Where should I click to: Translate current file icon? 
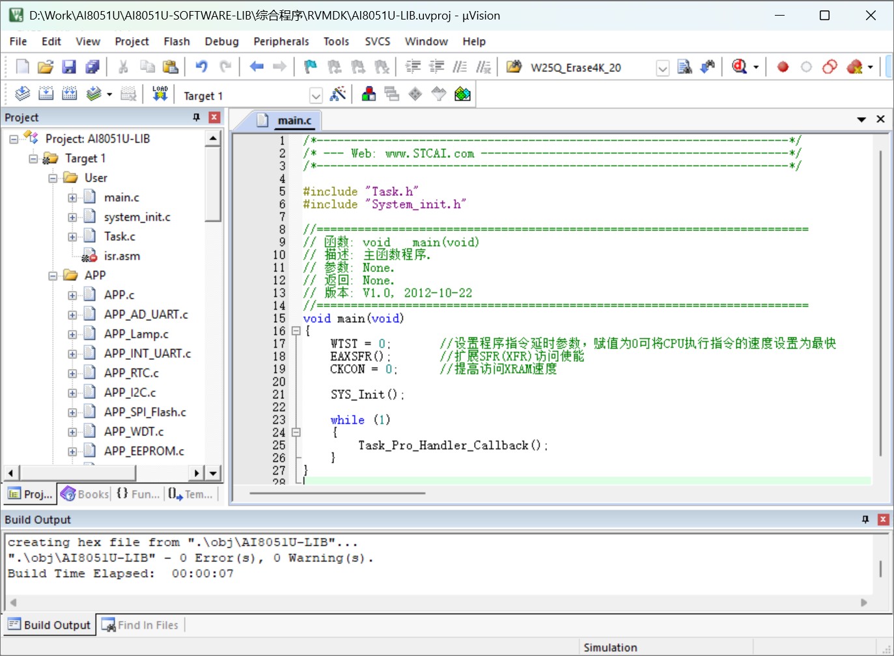[x=22, y=94]
